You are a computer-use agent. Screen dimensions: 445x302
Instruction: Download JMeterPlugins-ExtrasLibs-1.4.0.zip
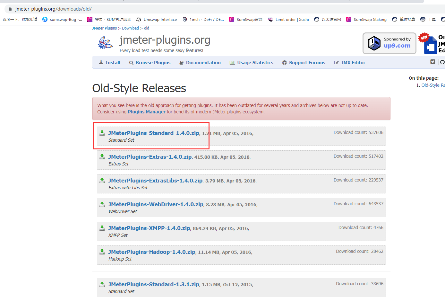click(155, 181)
